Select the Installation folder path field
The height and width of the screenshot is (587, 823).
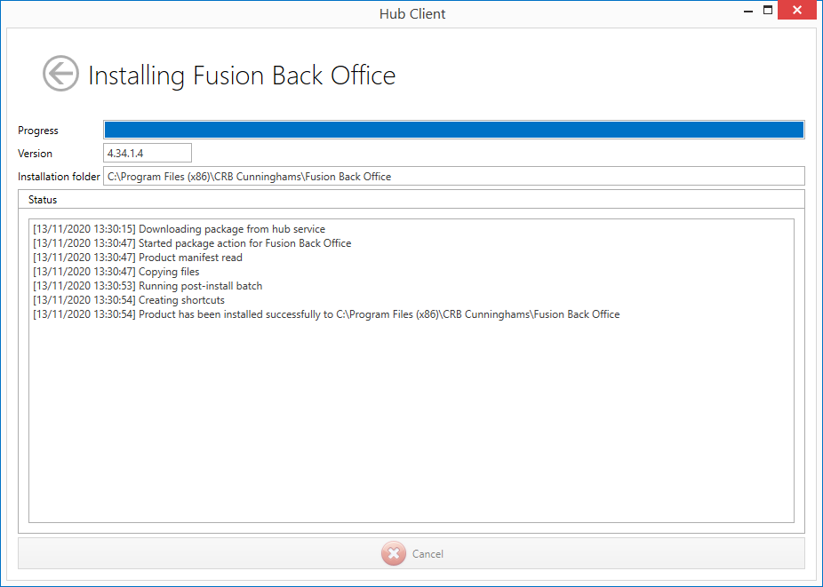coord(453,177)
